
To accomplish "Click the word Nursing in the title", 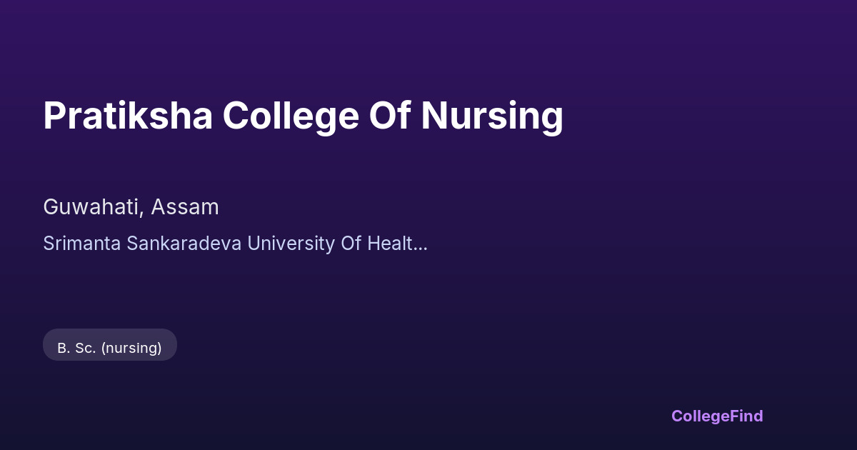I will coord(492,116).
